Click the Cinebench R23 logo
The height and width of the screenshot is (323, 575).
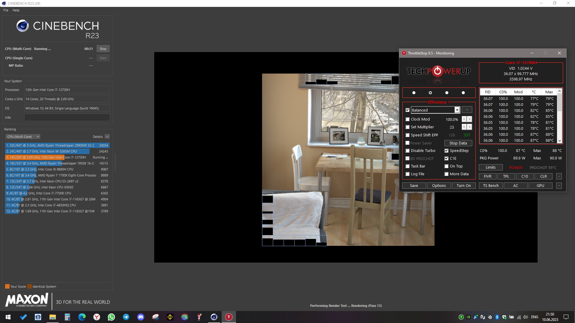tap(57, 29)
